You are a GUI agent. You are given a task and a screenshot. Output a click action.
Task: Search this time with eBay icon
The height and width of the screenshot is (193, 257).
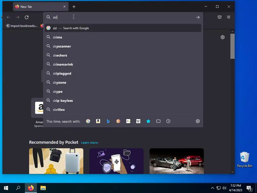(128, 121)
